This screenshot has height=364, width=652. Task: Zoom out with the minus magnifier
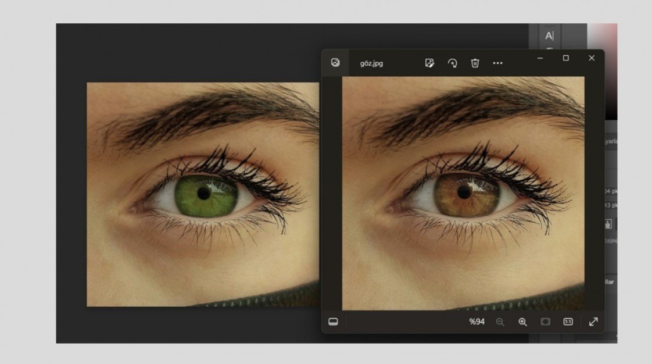point(500,322)
